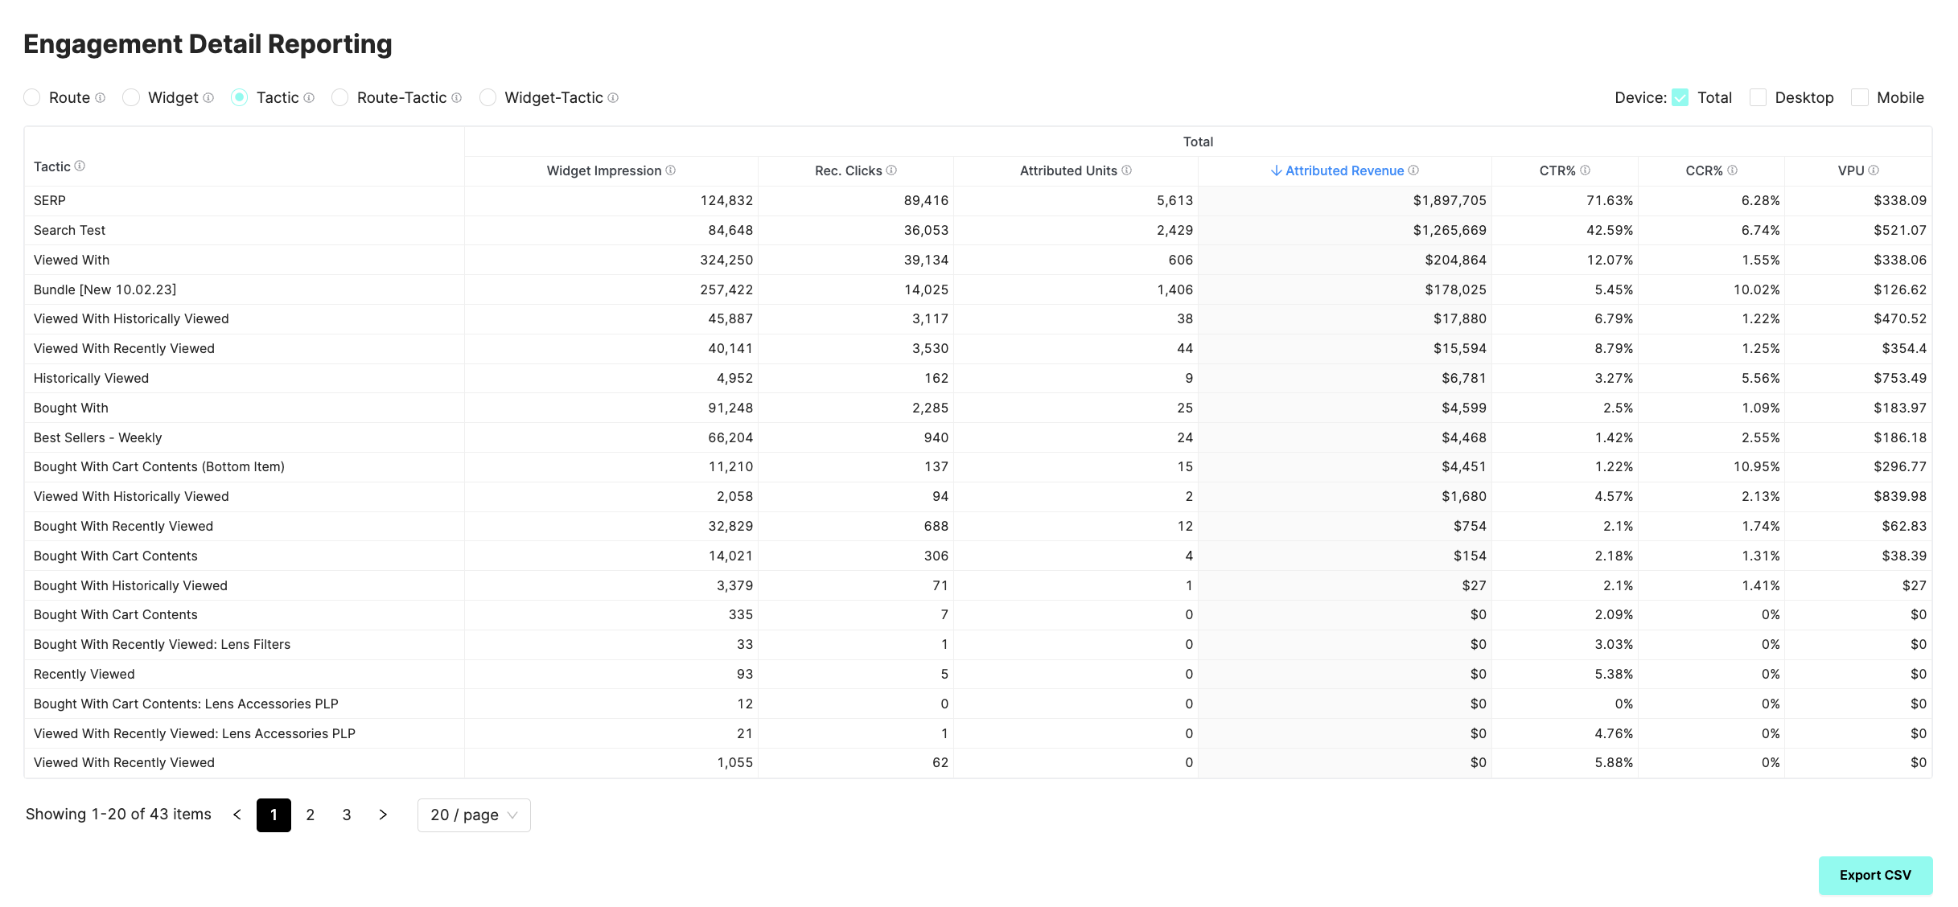Click info icon next to Rec. Clicks header
Image resolution: width=1958 pixels, height=907 pixels.
click(891, 170)
